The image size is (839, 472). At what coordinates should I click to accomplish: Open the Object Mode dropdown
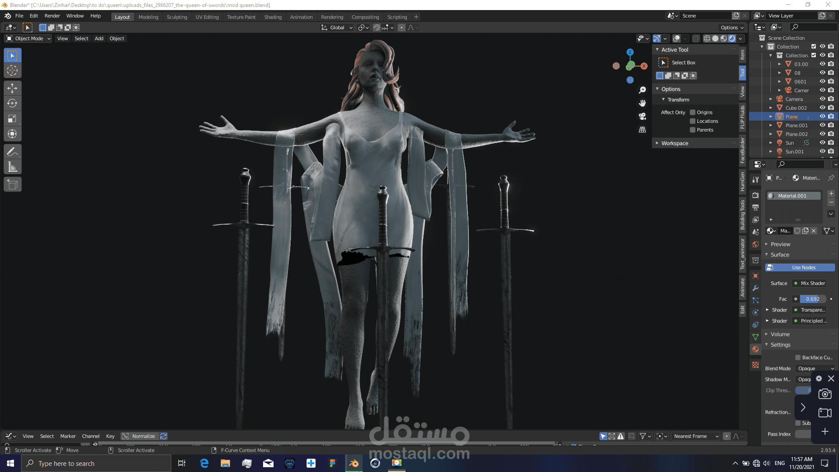28,38
